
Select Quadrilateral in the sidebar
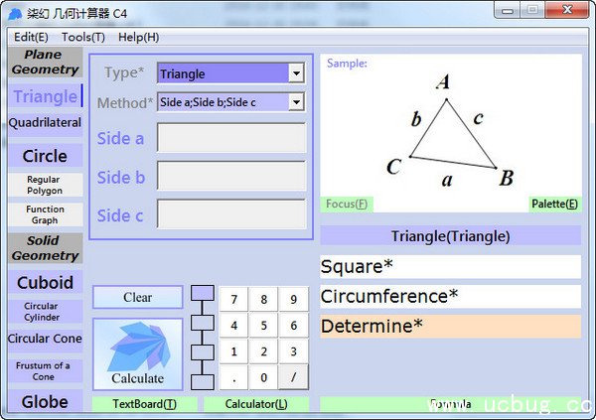coord(46,123)
